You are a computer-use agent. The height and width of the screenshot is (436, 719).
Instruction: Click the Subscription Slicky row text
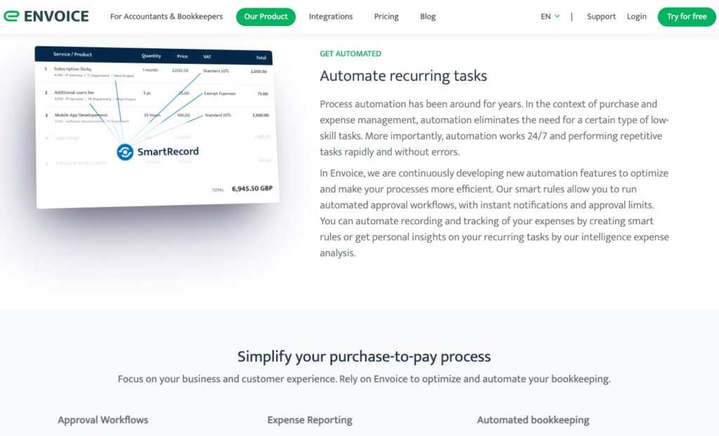[73, 69]
